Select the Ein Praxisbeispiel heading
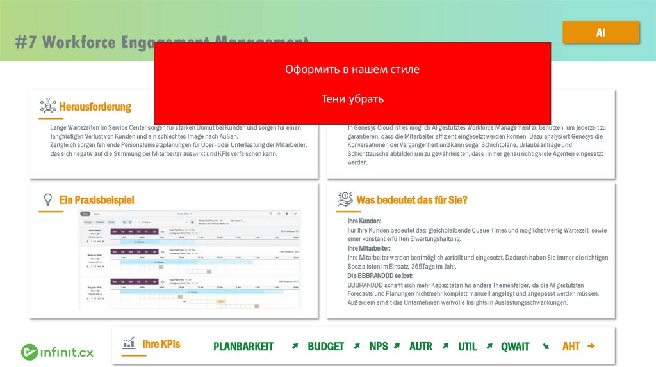Screen dimensions: 656x367 click(97, 200)
